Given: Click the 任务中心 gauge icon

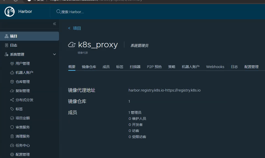Looking at the screenshot, I should [x=12, y=145].
